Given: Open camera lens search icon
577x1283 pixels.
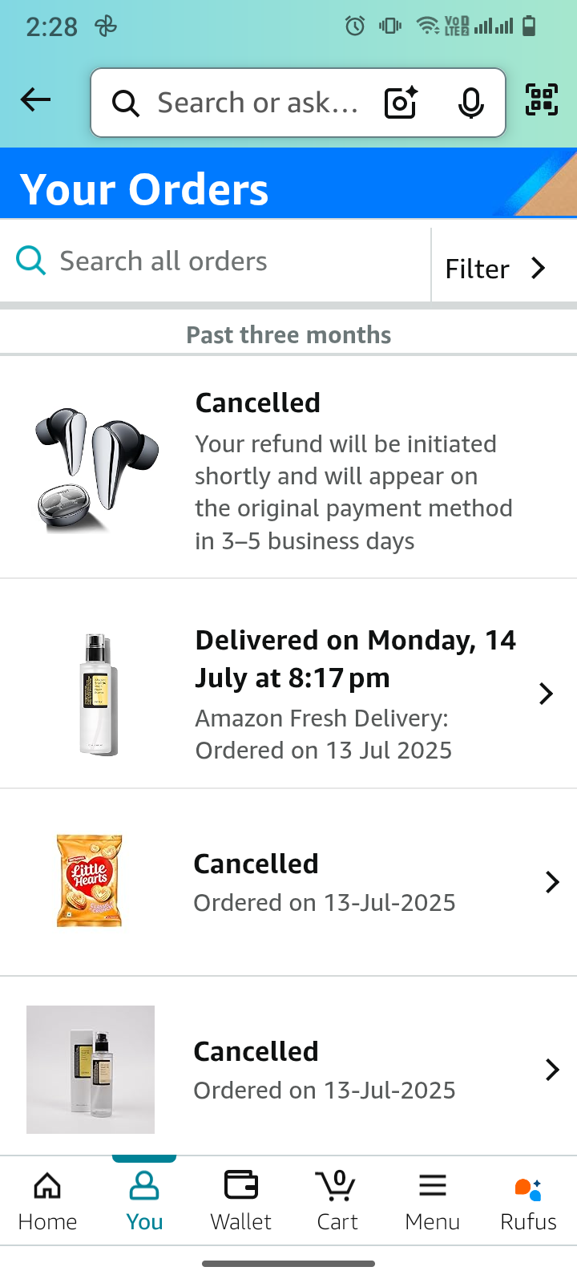Looking at the screenshot, I should coord(401,103).
